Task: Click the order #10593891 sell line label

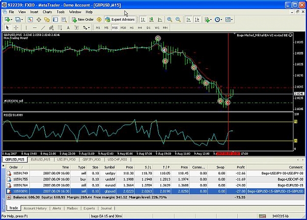Action: point(14,101)
